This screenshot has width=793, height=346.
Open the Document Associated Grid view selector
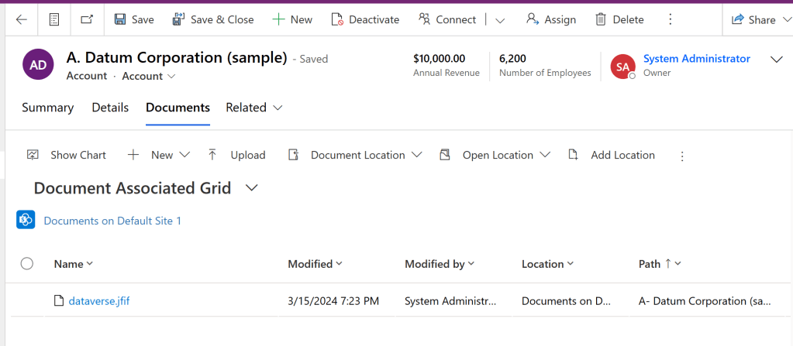(251, 188)
